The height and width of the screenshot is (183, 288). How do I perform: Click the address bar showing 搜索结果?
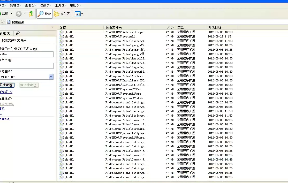pyautogui.click(x=147, y=22)
